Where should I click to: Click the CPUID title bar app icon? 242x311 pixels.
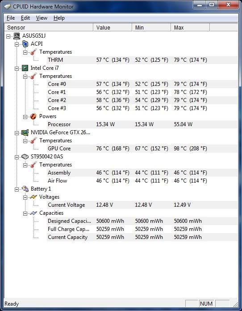click(x=8, y=7)
